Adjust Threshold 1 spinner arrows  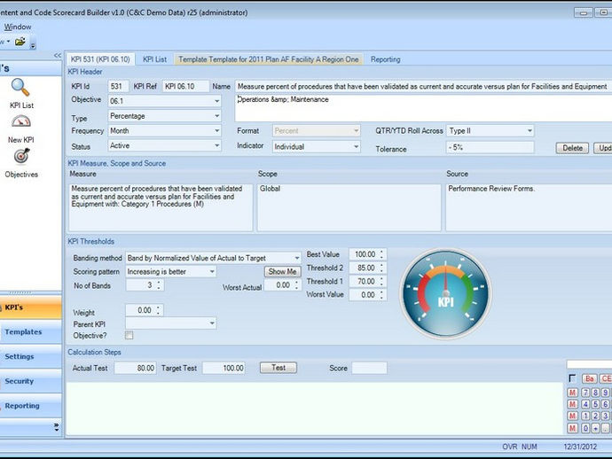(381, 281)
